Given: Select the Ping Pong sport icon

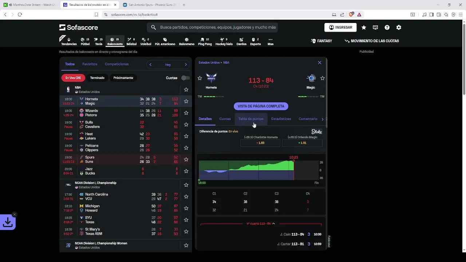Looking at the screenshot, I should [205, 41].
